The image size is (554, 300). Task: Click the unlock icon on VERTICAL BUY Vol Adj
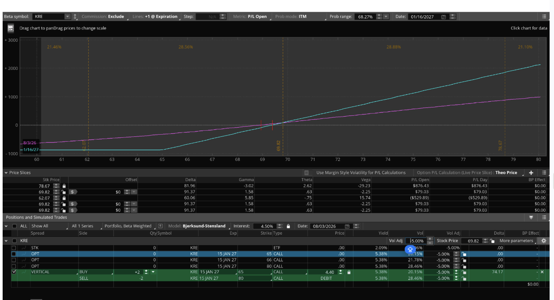(464, 272)
